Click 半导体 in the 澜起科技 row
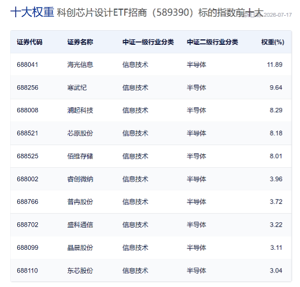This screenshot has height=287, width=300. (x=196, y=110)
